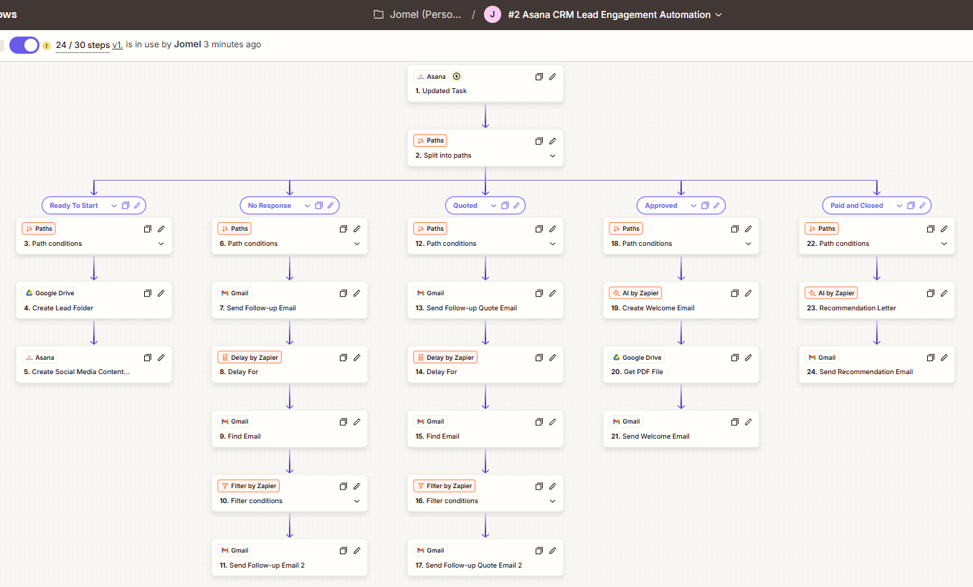
Task: Add trigger option via plus icon on step 1
Action: [x=457, y=76]
